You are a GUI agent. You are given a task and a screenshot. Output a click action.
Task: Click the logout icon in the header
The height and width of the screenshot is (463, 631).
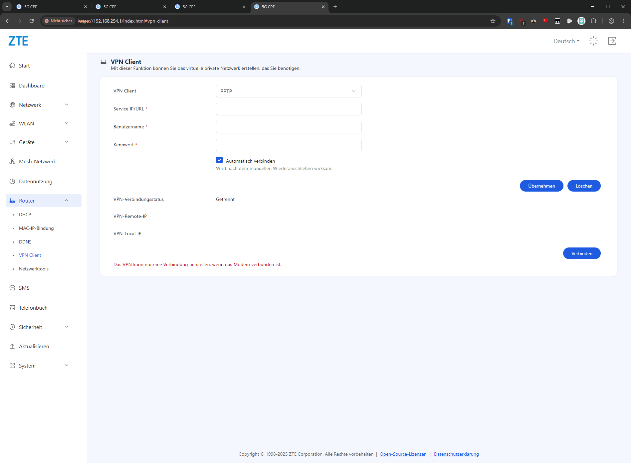pyautogui.click(x=612, y=41)
